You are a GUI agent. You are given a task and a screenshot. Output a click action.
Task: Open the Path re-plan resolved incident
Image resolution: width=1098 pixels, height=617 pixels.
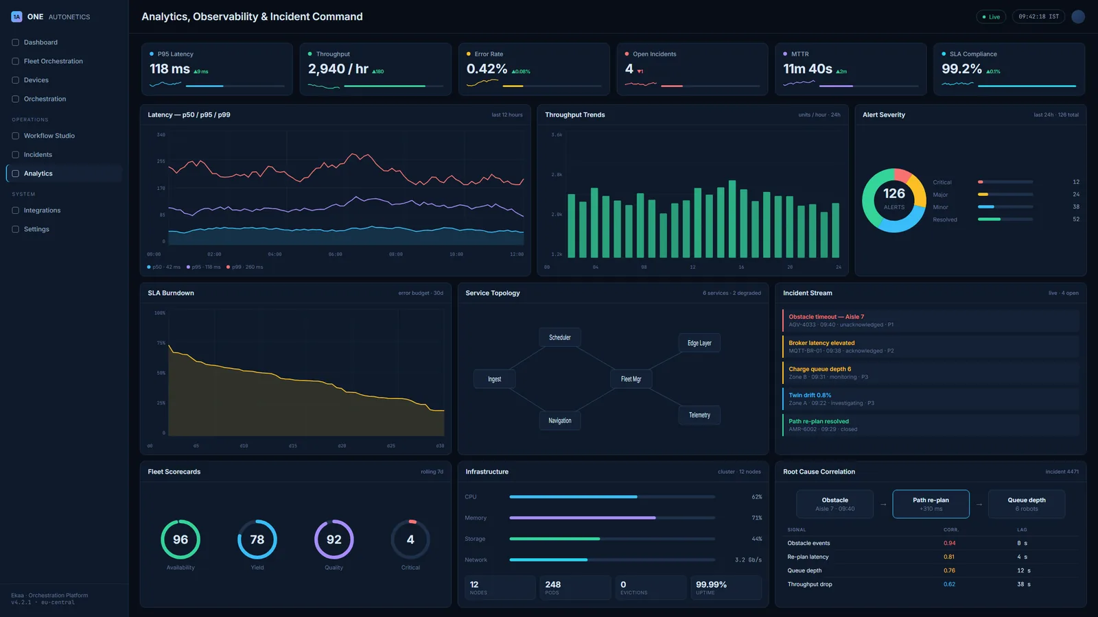click(x=931, y=425)
